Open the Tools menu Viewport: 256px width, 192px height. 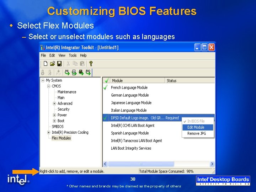[x=73, y=55]
